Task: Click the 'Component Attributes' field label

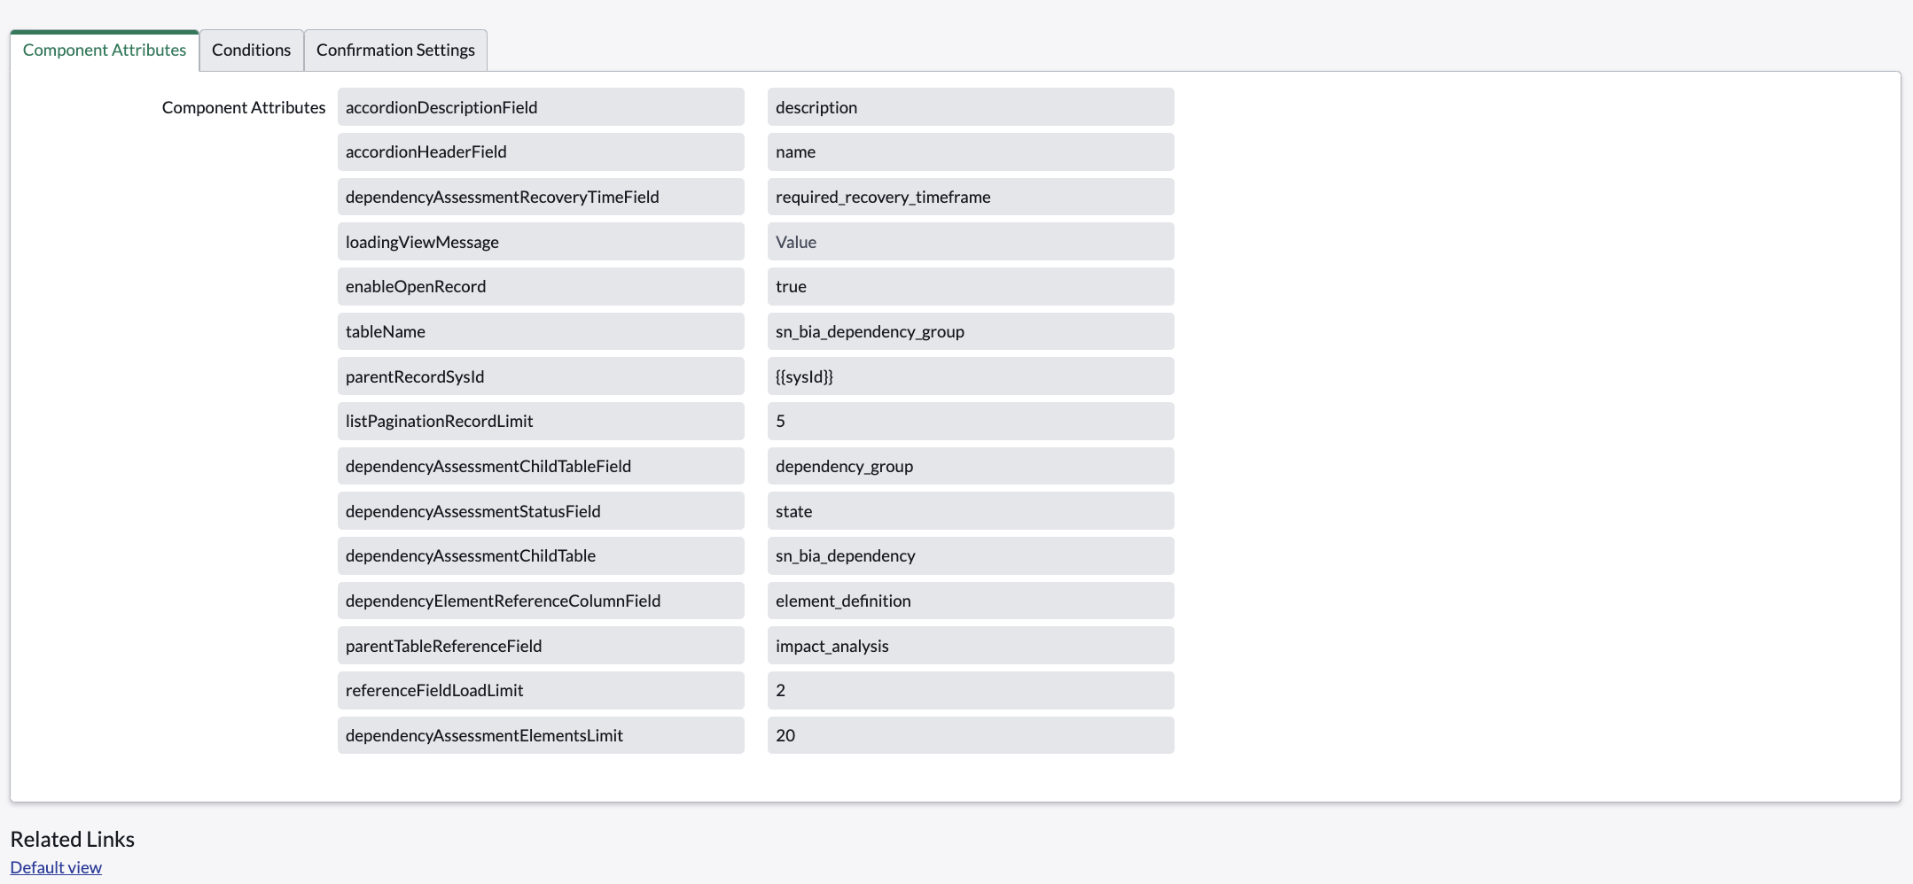Action: point(244,107)
